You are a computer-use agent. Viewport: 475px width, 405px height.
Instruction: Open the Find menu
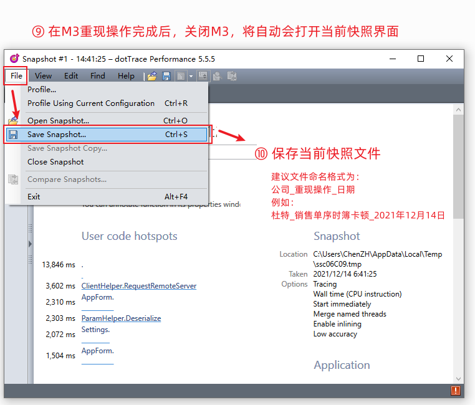point(98,75)
